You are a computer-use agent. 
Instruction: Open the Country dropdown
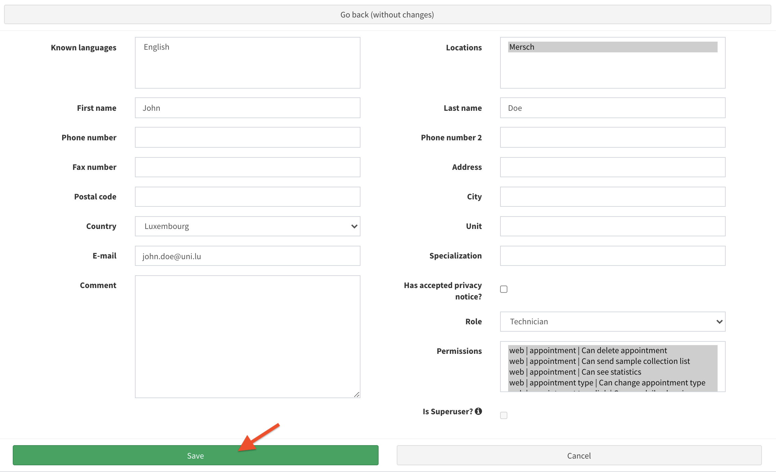[247, 226]
